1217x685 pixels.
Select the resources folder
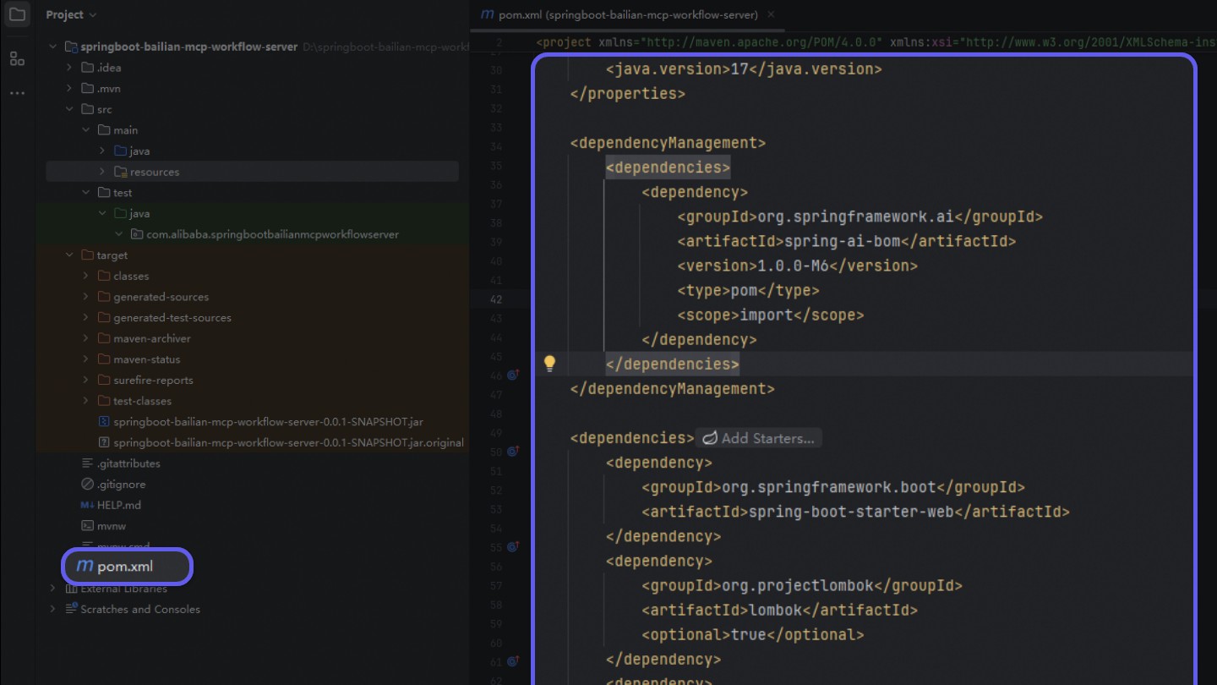pos(154,172)
